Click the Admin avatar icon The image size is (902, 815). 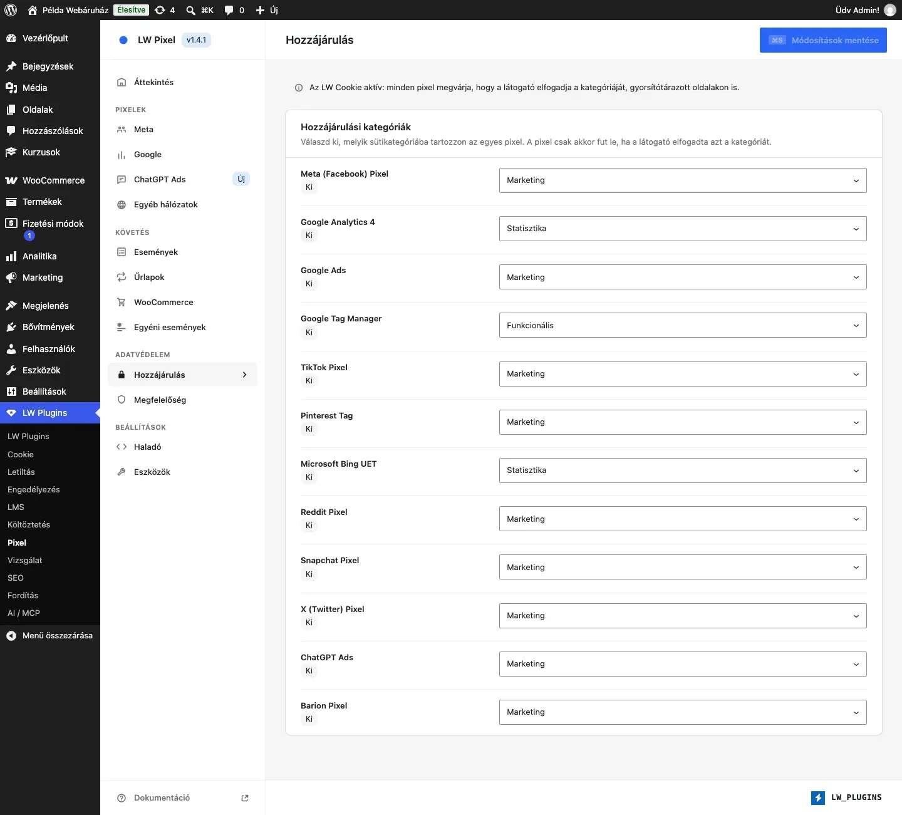890,10
